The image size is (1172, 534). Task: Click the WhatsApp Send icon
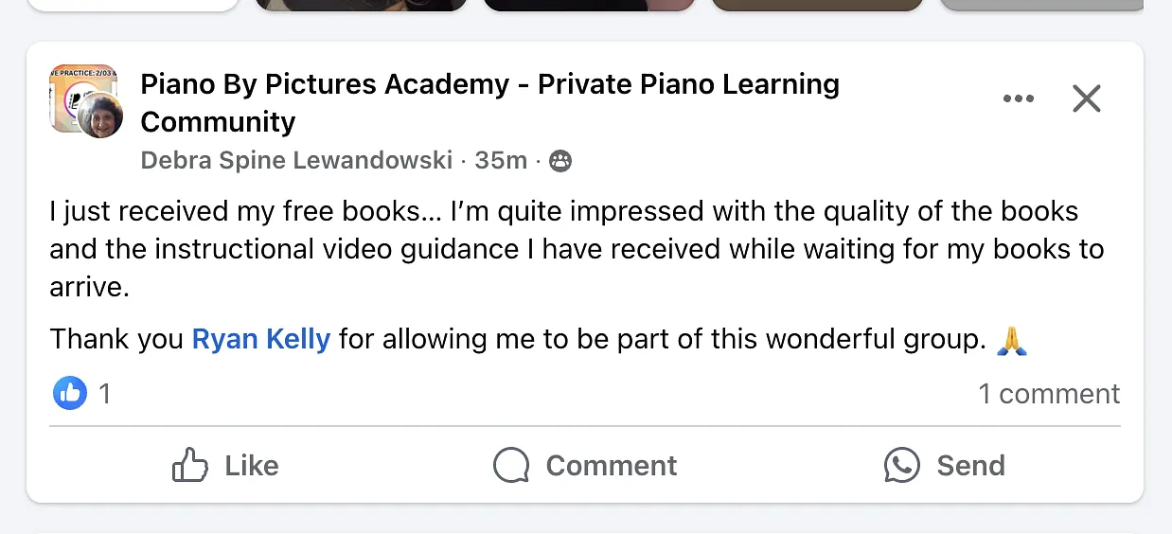click(x=901, y=465)
